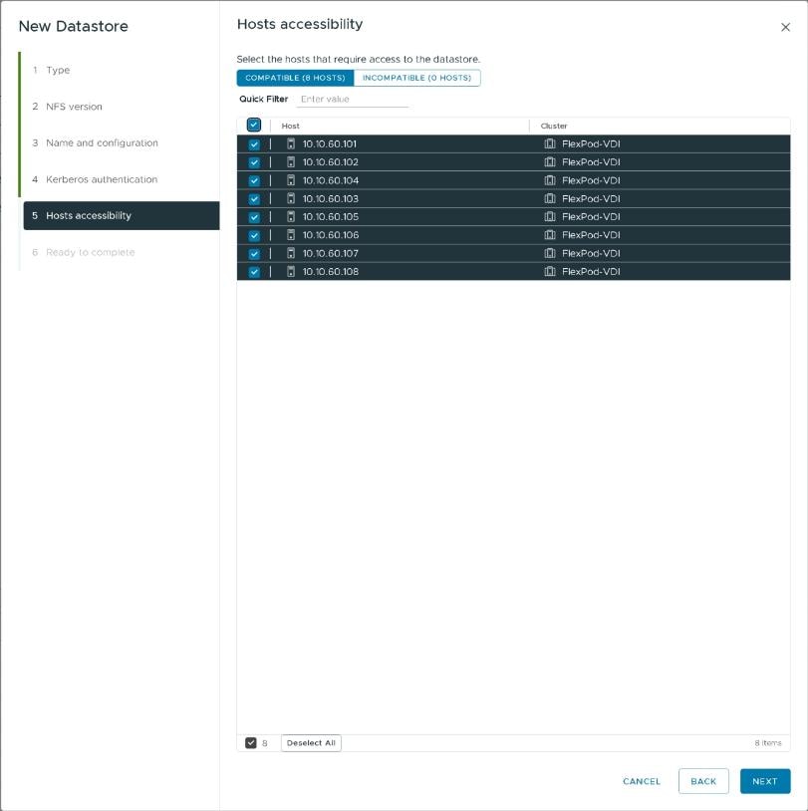Click FlexPod-VDI in the 10.10.60.101 row
The image size is (808, 811).
tap(591, 143)
